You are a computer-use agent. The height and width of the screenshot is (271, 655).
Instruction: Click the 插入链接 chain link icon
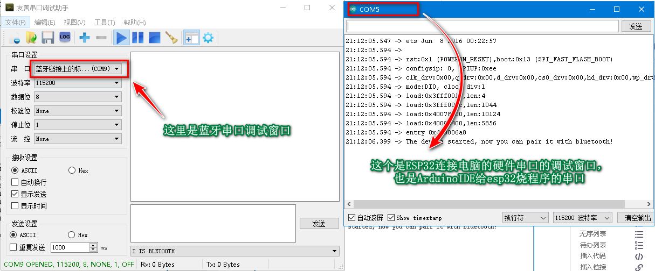click(x=639, y=267)
